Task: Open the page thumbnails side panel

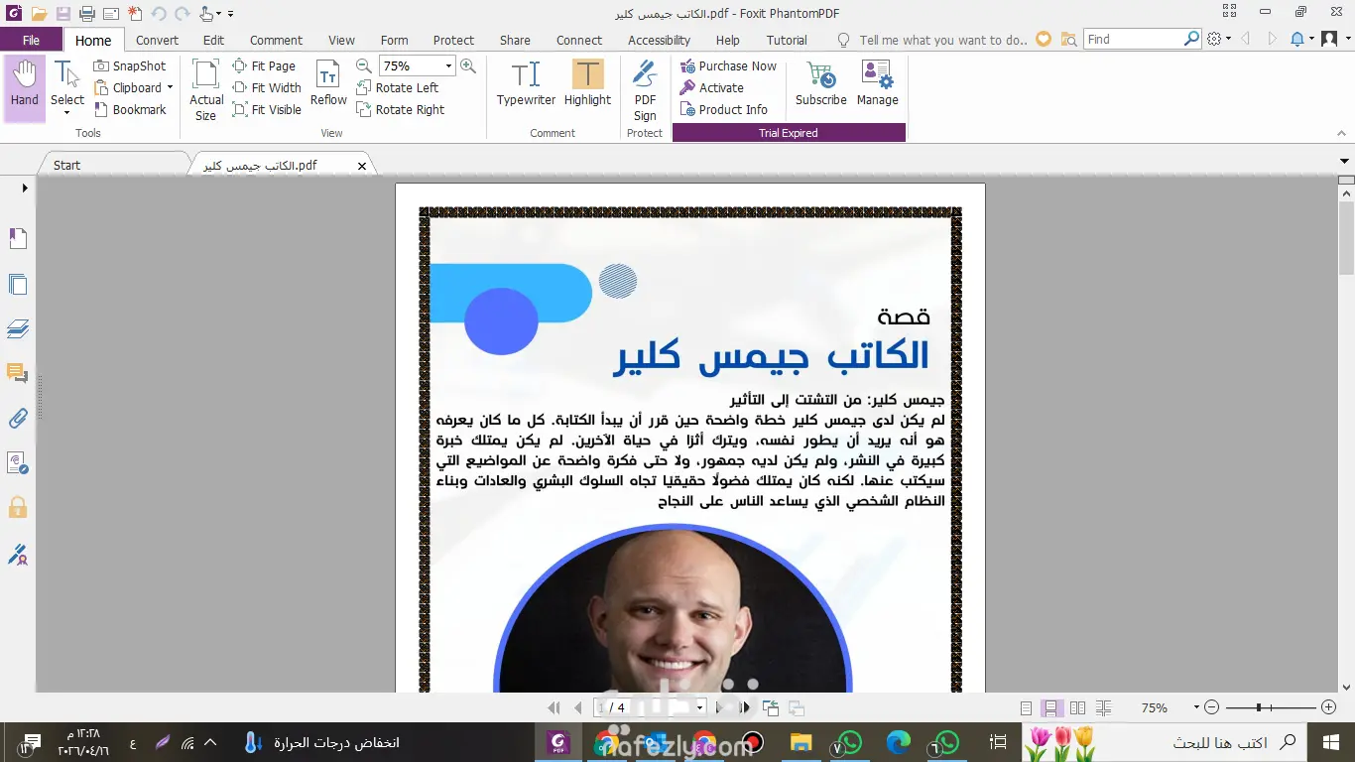Action: (18, 285)
